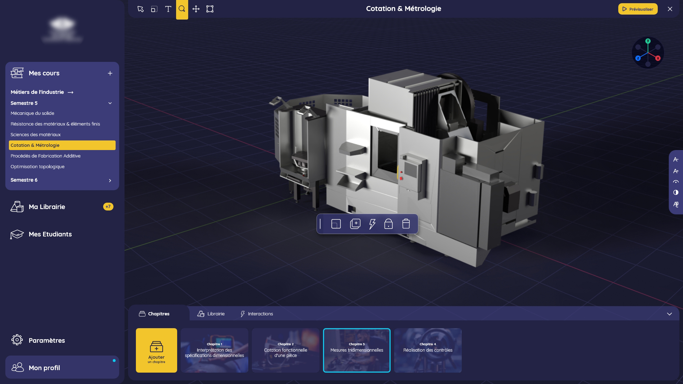Toggle high contrast mode icon
The height and width of the screenshot is (384, 683).
click(676, 192)
